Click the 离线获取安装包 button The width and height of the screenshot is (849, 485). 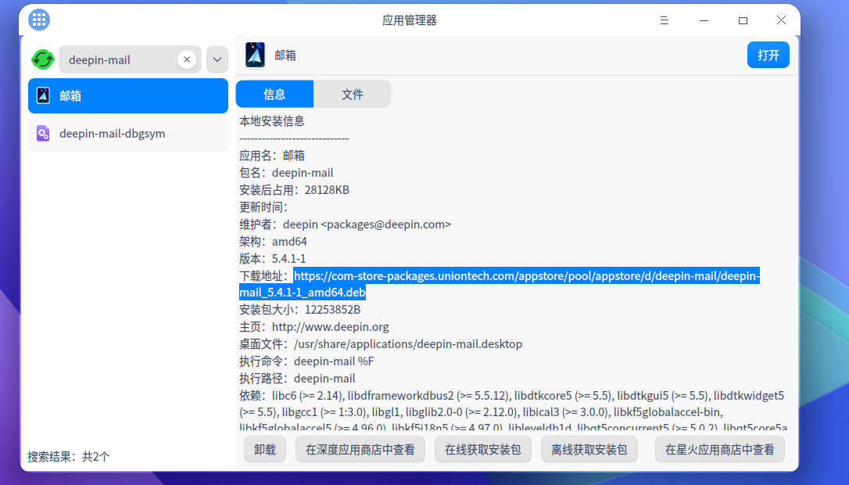[589, 449]
